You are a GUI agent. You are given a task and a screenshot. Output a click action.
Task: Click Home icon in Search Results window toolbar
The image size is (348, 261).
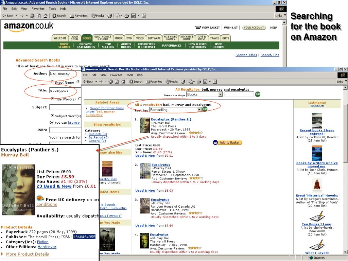(123, 82)
